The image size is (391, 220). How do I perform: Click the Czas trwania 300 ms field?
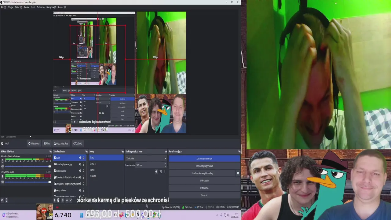point(151,165)
